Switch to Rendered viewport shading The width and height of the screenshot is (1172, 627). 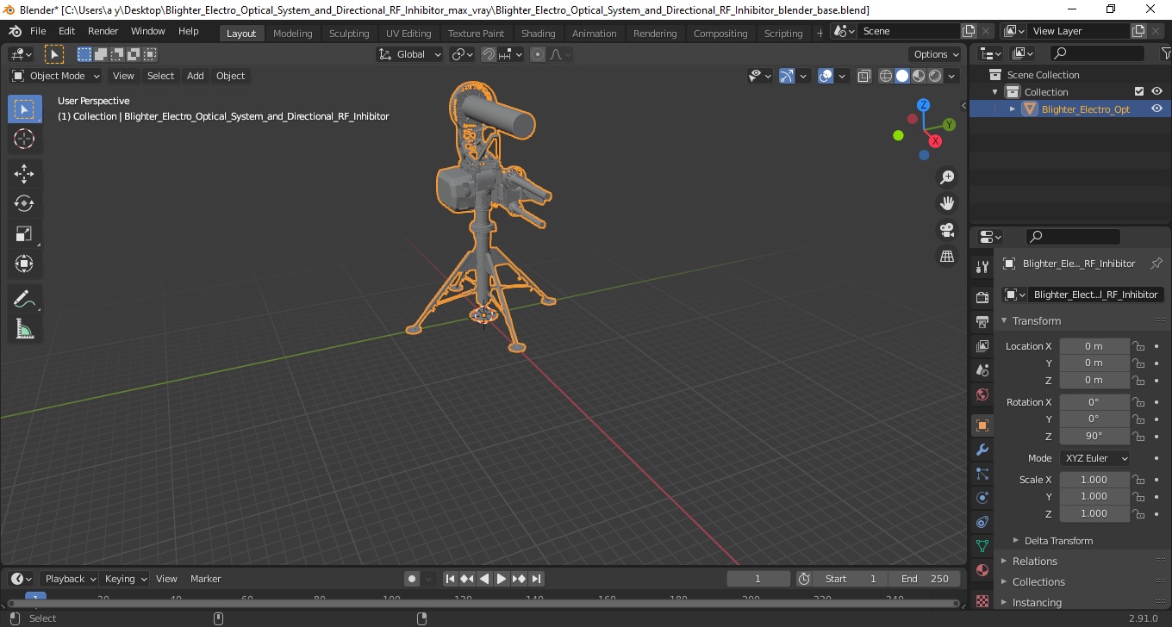[x=935, y=76]
